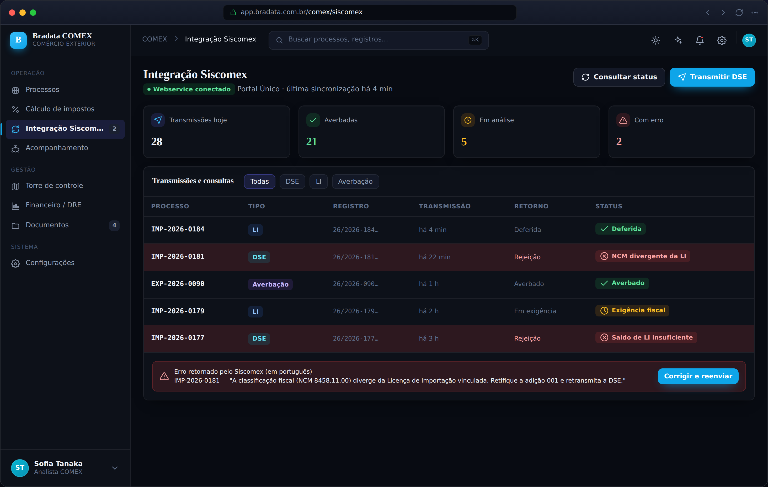Click the ST avatar in top bar
Viewport: 768px width, 487px height.
(749, 40)
